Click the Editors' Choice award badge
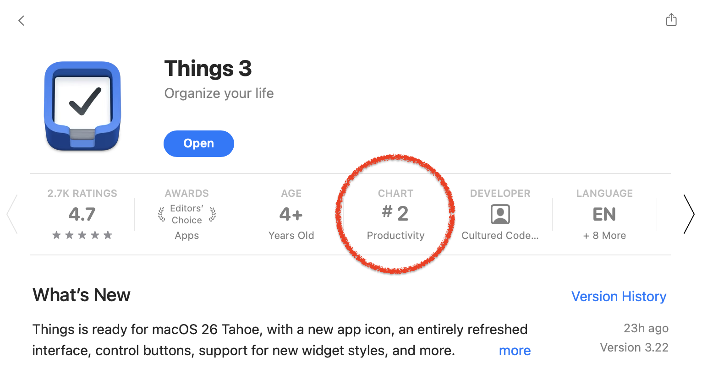Image resolution: width=702 pixels, height=368 pixels. [x=187, y=214]
